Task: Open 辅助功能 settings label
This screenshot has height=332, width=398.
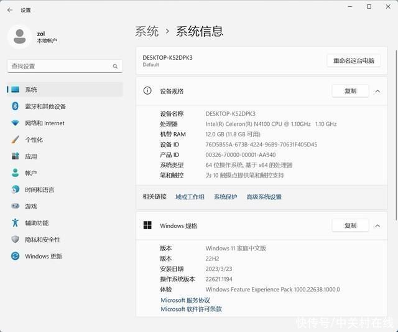Action: pyautogui.click(x=37, y=223)
